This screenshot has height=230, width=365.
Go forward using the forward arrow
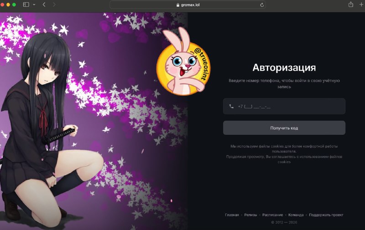[54, 5]
